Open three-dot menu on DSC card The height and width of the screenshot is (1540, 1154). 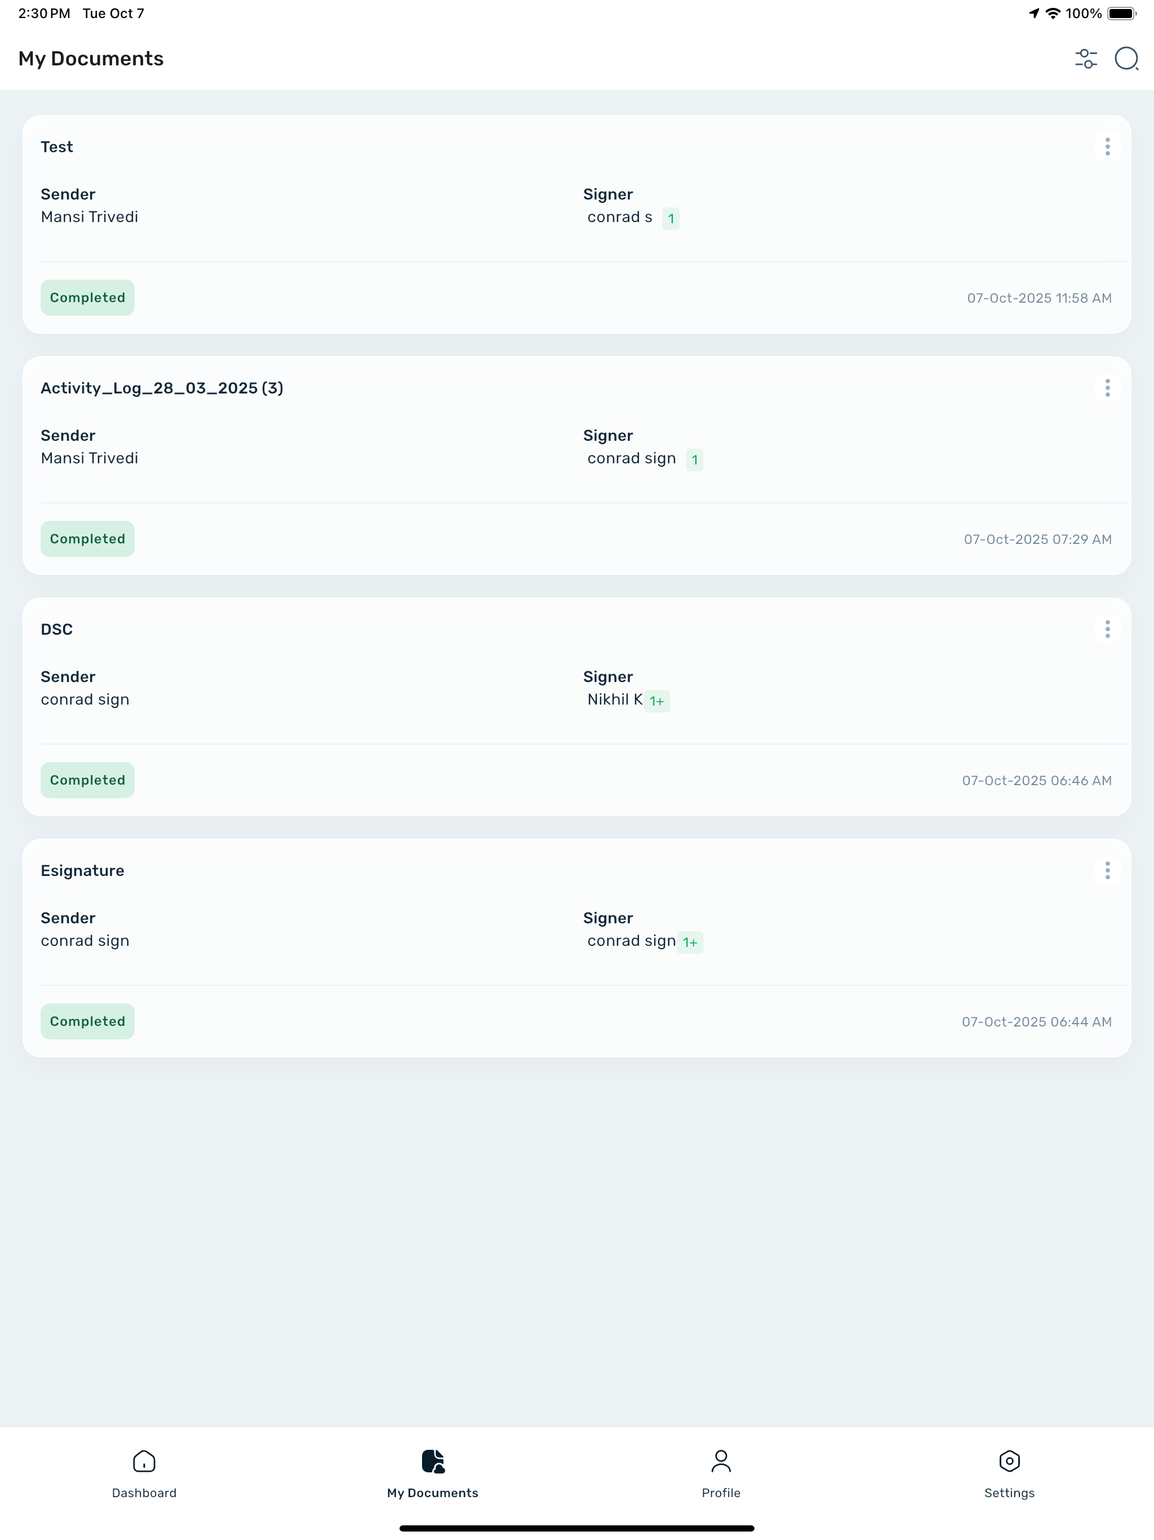[1107, 630]
